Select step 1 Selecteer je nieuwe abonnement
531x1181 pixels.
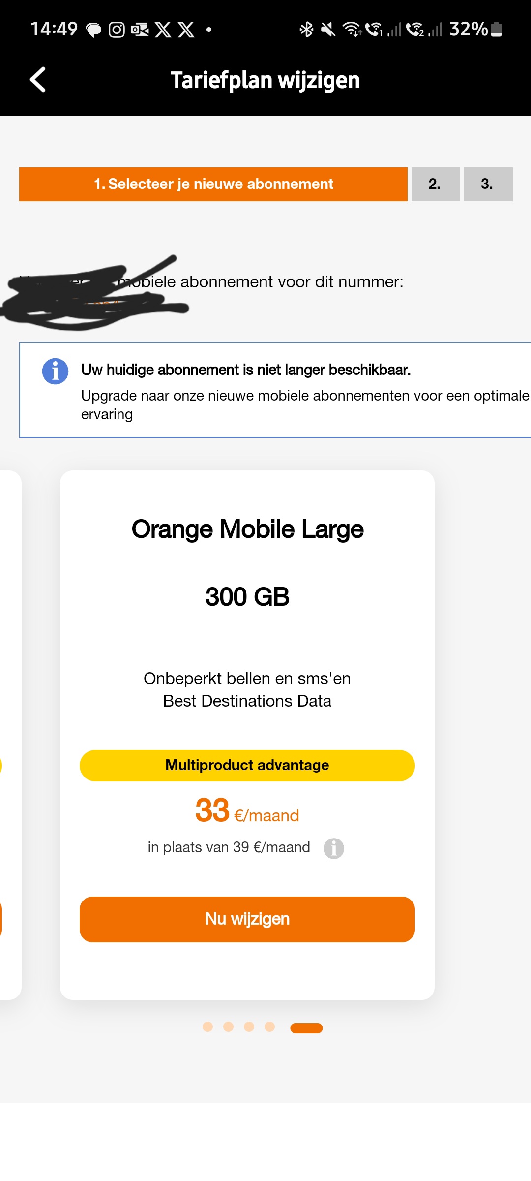tap(213, 184)
